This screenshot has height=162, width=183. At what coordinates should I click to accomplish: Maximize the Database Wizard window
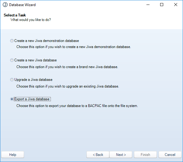(162, 5)
